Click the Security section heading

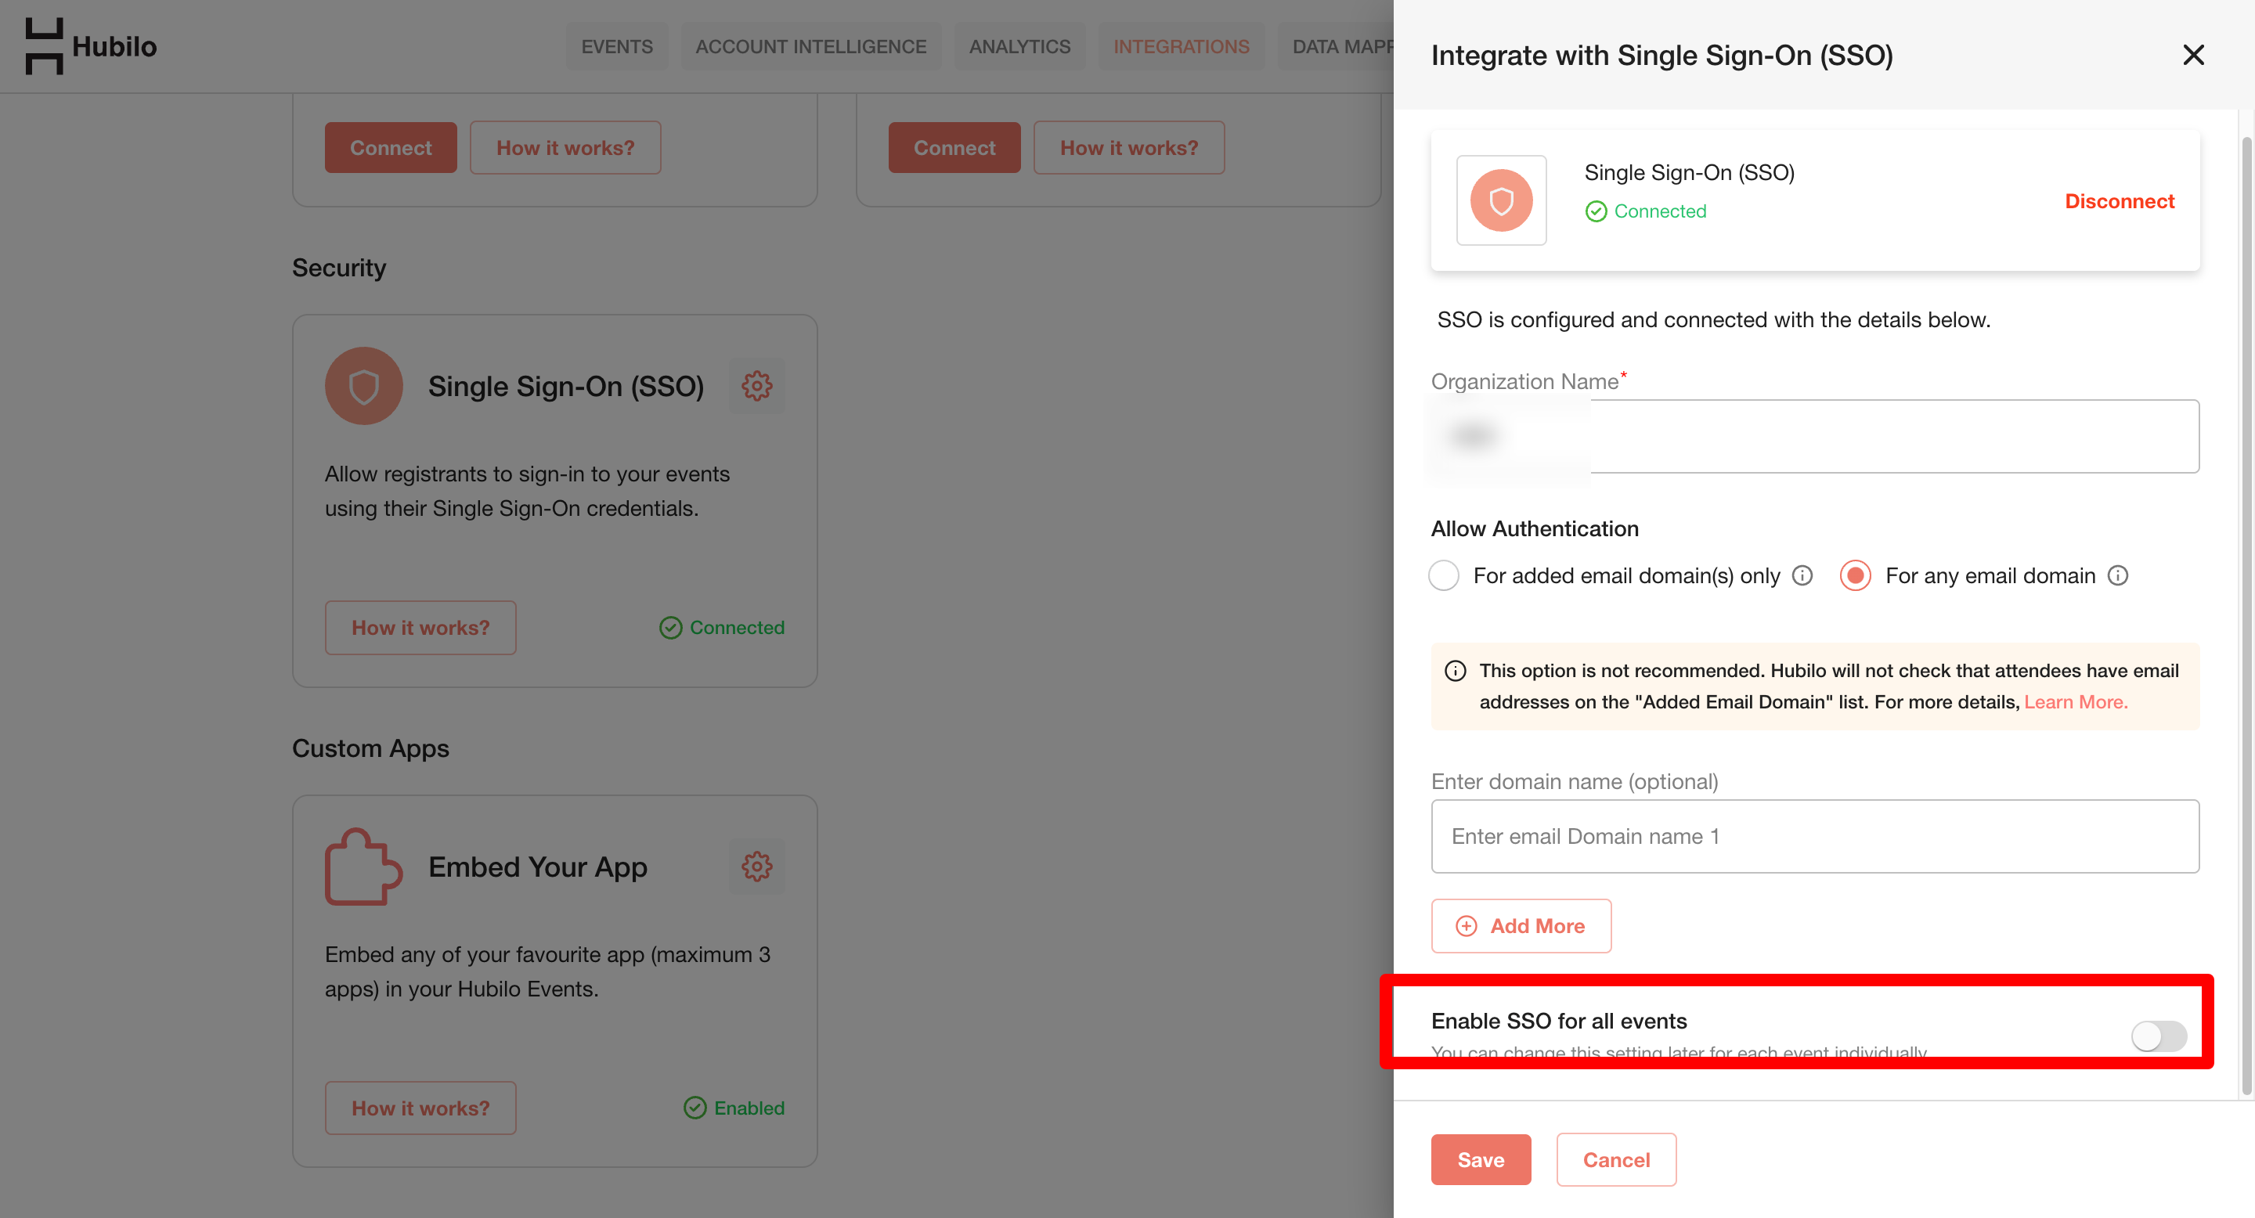(339, 268)
